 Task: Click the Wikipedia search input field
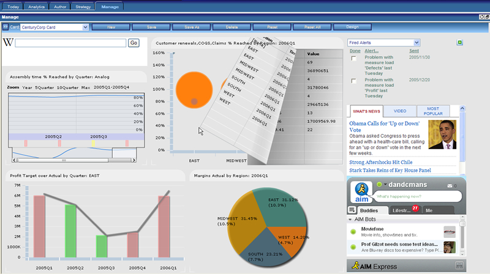[x=70, y=43]
